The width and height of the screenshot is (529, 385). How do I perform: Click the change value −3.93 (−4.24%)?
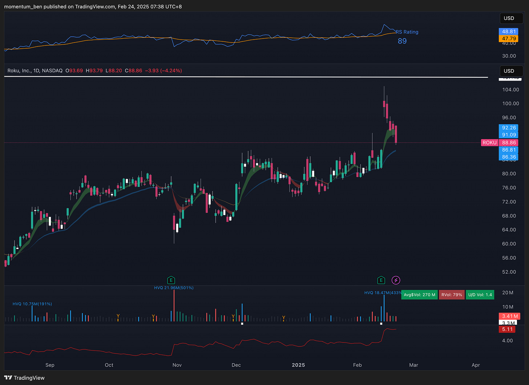tap(163, 70)
